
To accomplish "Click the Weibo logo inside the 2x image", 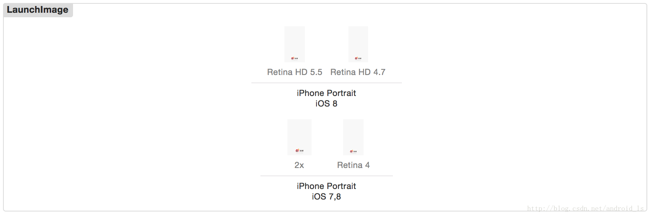I will (300, 151).
